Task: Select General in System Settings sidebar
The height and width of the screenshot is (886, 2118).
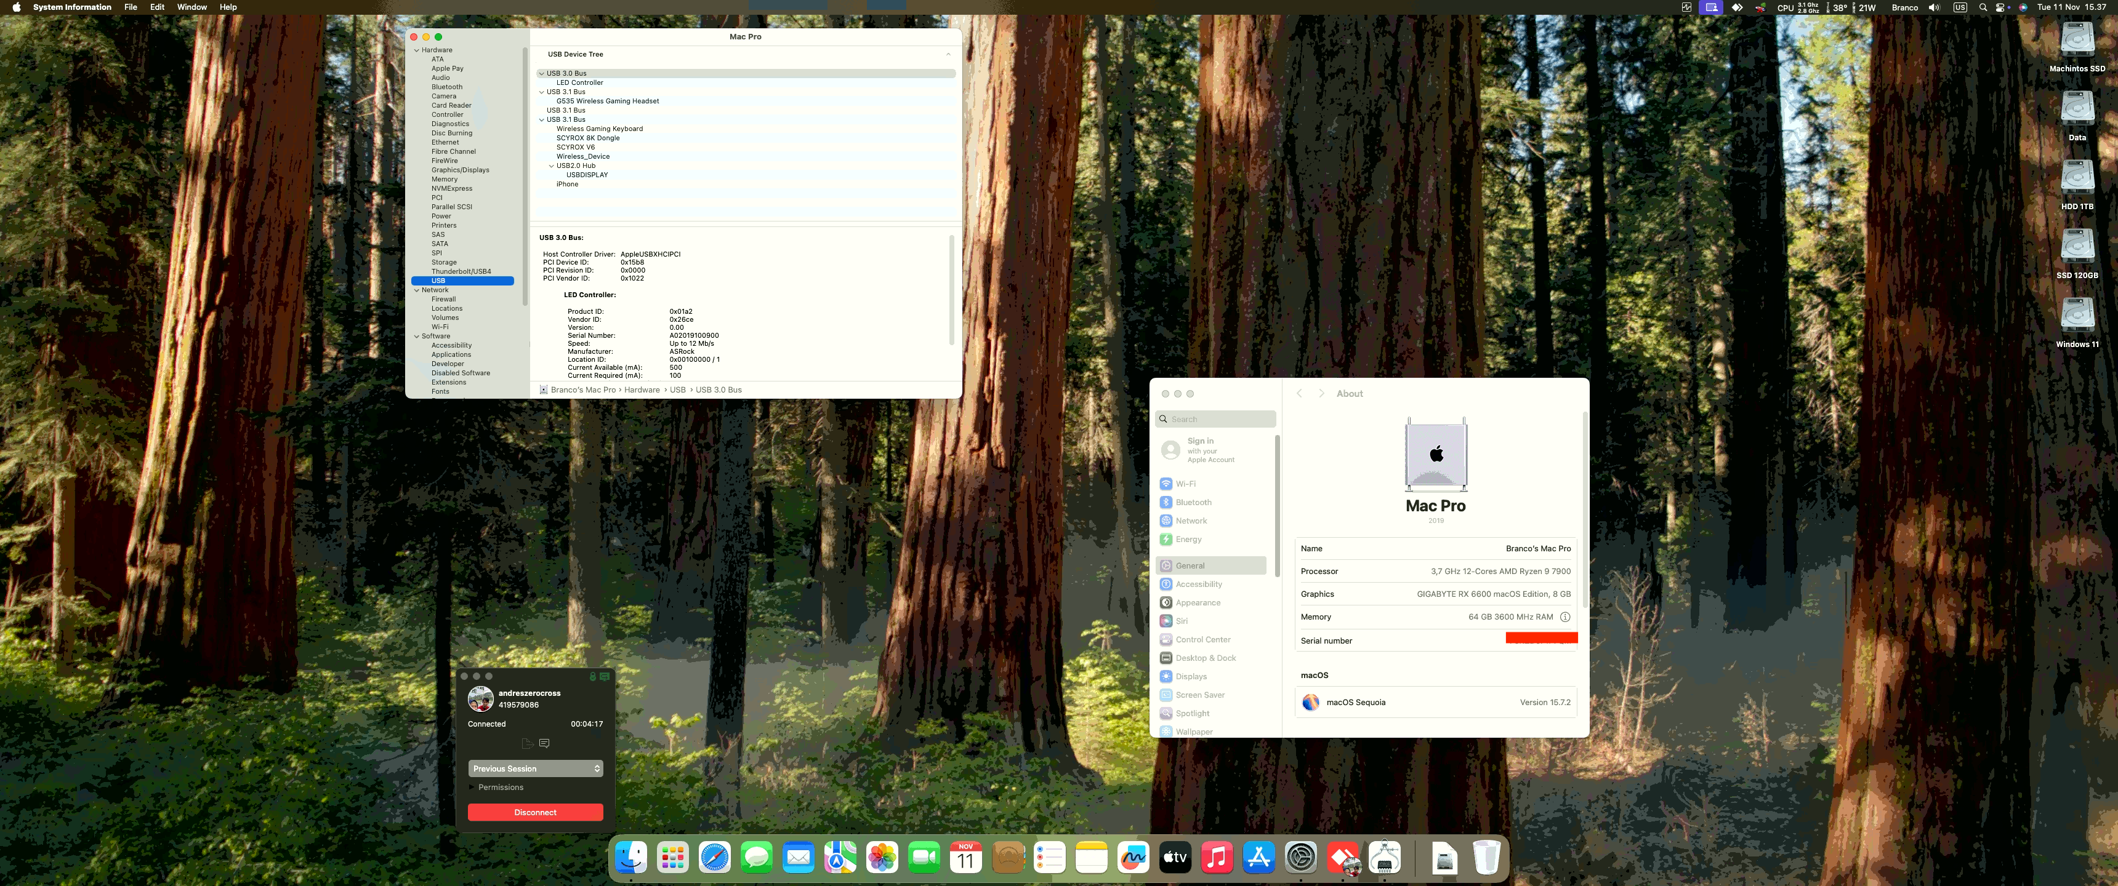Action: pos(1211,565)
